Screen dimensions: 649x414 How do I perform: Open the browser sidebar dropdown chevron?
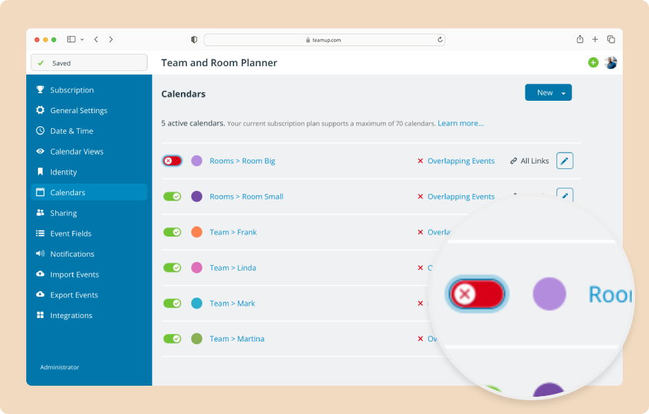point(82,39)
